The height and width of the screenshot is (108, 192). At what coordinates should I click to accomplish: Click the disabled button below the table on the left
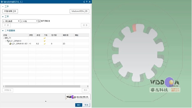tap(8, 90)
